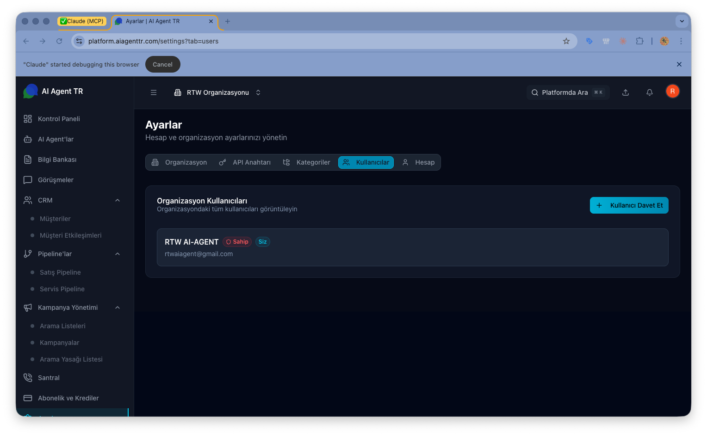Click the Pipeline'lar branch icon
This screenshot has height=436, width=707.
tap(28, 254)
